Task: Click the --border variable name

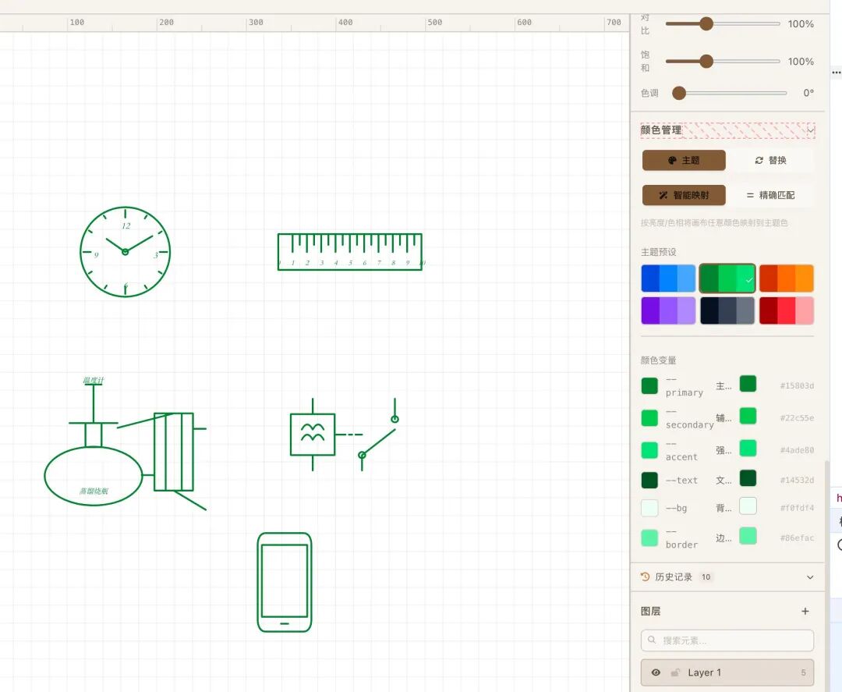Action: 681,538
